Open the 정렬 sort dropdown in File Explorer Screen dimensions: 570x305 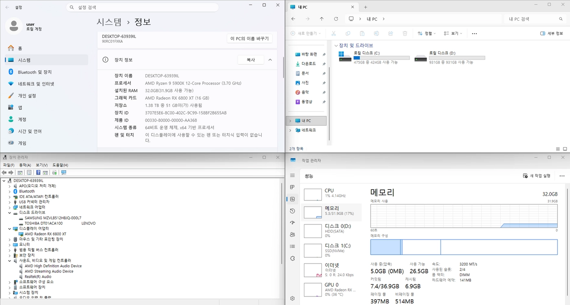pos(427,33)
